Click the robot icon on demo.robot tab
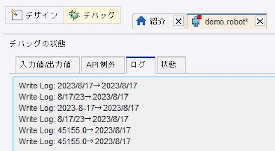This screenshot has height=151, width=275. 197,21
